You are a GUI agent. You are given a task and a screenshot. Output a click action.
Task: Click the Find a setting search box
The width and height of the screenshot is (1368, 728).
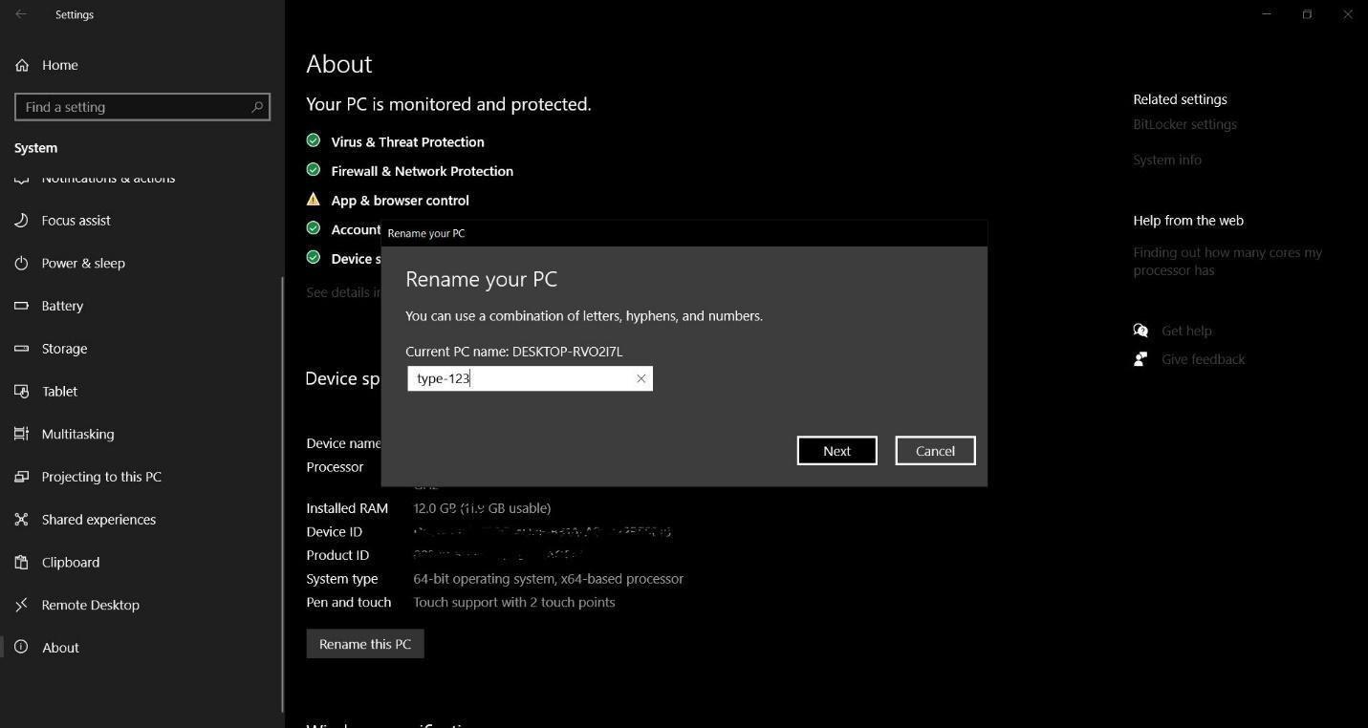[x=134, y=107]
